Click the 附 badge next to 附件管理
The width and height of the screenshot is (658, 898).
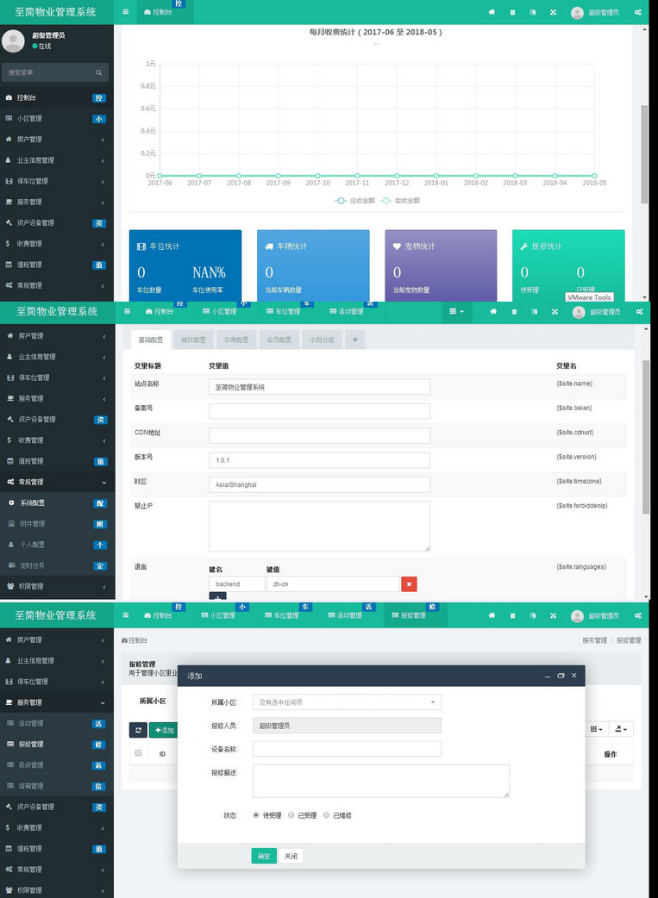[100, 524]
